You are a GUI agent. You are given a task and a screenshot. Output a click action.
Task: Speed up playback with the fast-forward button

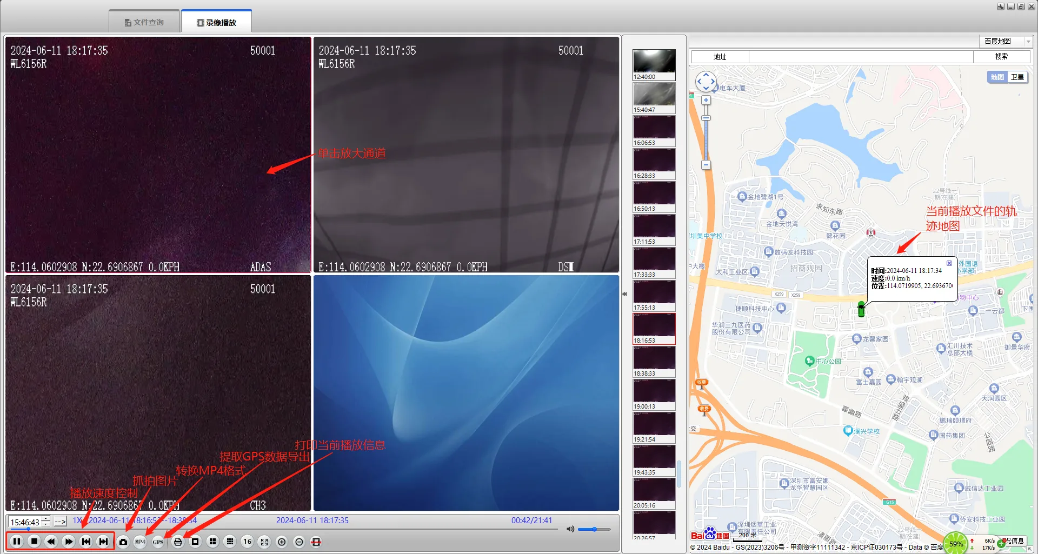tap(69, 542)
